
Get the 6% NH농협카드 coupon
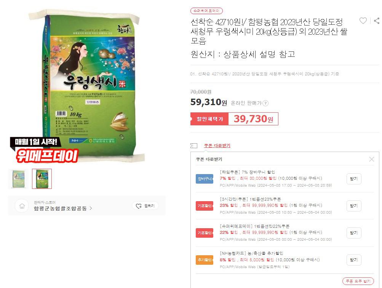click(354, 260)
